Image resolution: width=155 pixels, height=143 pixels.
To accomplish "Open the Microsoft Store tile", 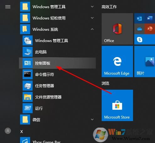I will pos(117,105).
